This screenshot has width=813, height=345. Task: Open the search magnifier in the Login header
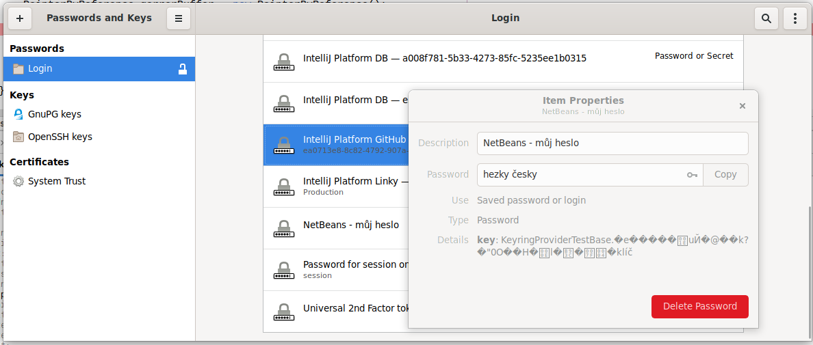coord(766,18)
